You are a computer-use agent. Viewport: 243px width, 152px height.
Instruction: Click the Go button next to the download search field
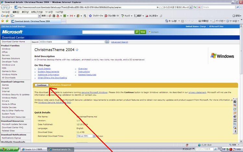click(107, 42)
